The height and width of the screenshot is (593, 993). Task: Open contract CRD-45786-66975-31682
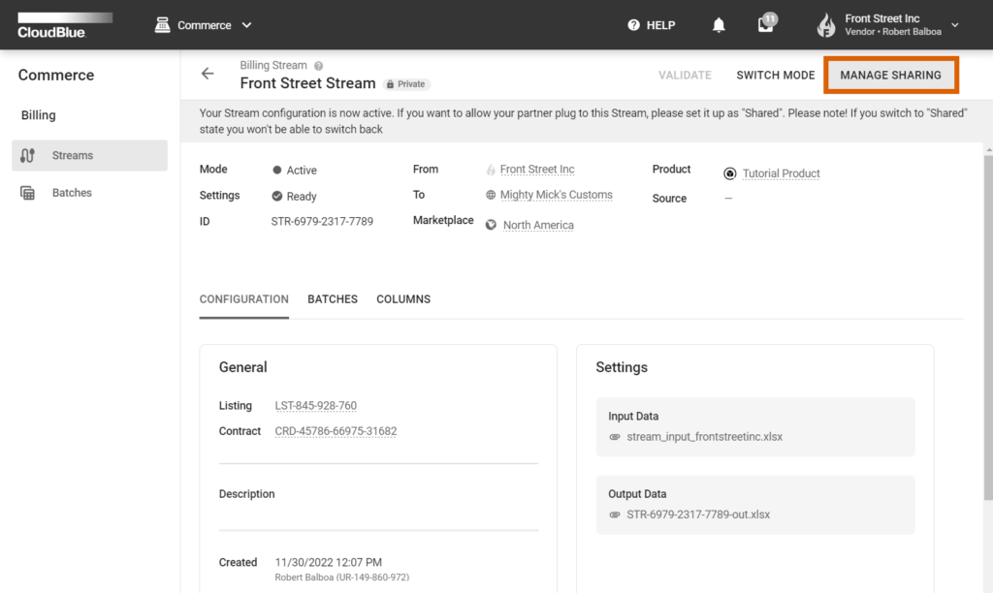pyautogui.click(x=336, y=431)
